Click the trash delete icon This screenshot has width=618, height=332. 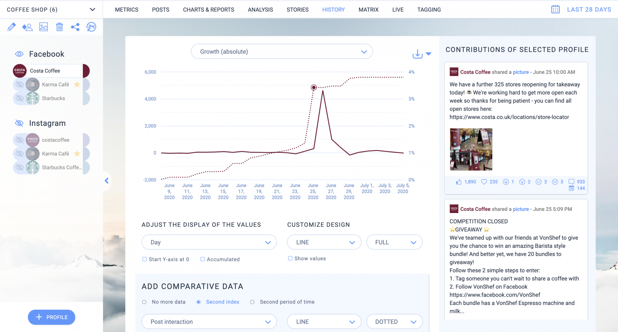coord(59,27)
